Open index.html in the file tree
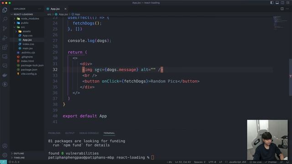 [x=27, y=61]
